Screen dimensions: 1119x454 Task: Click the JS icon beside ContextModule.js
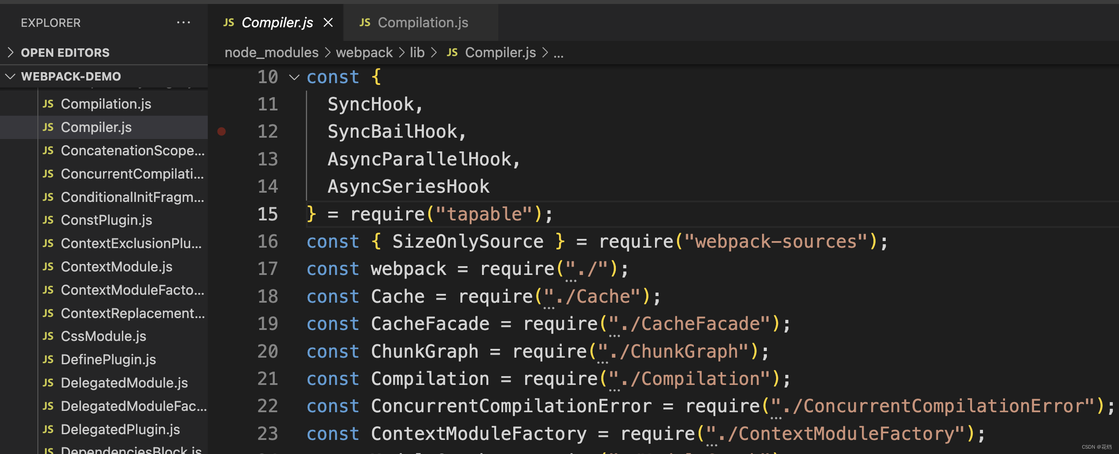pyautogui.click(x=48, y=267)
